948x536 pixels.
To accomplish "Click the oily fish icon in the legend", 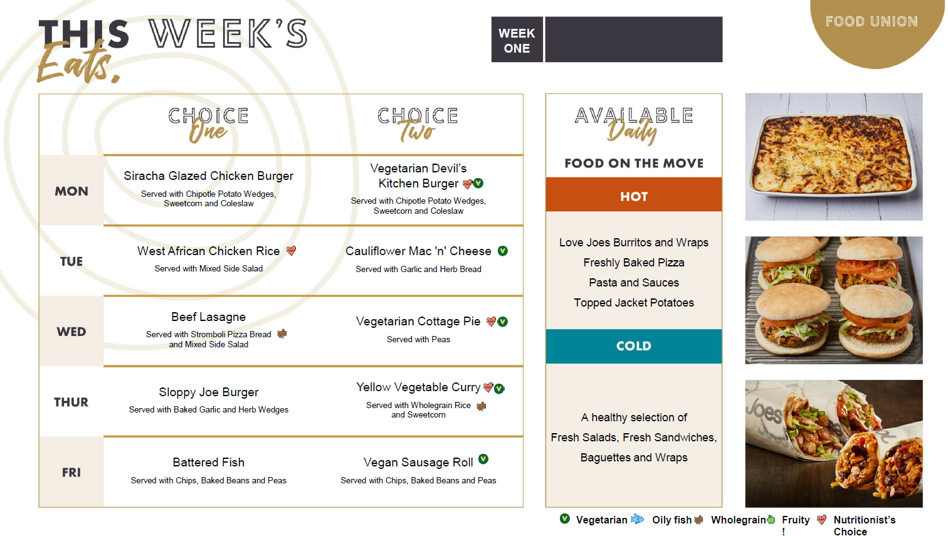I will coord(637,519).
